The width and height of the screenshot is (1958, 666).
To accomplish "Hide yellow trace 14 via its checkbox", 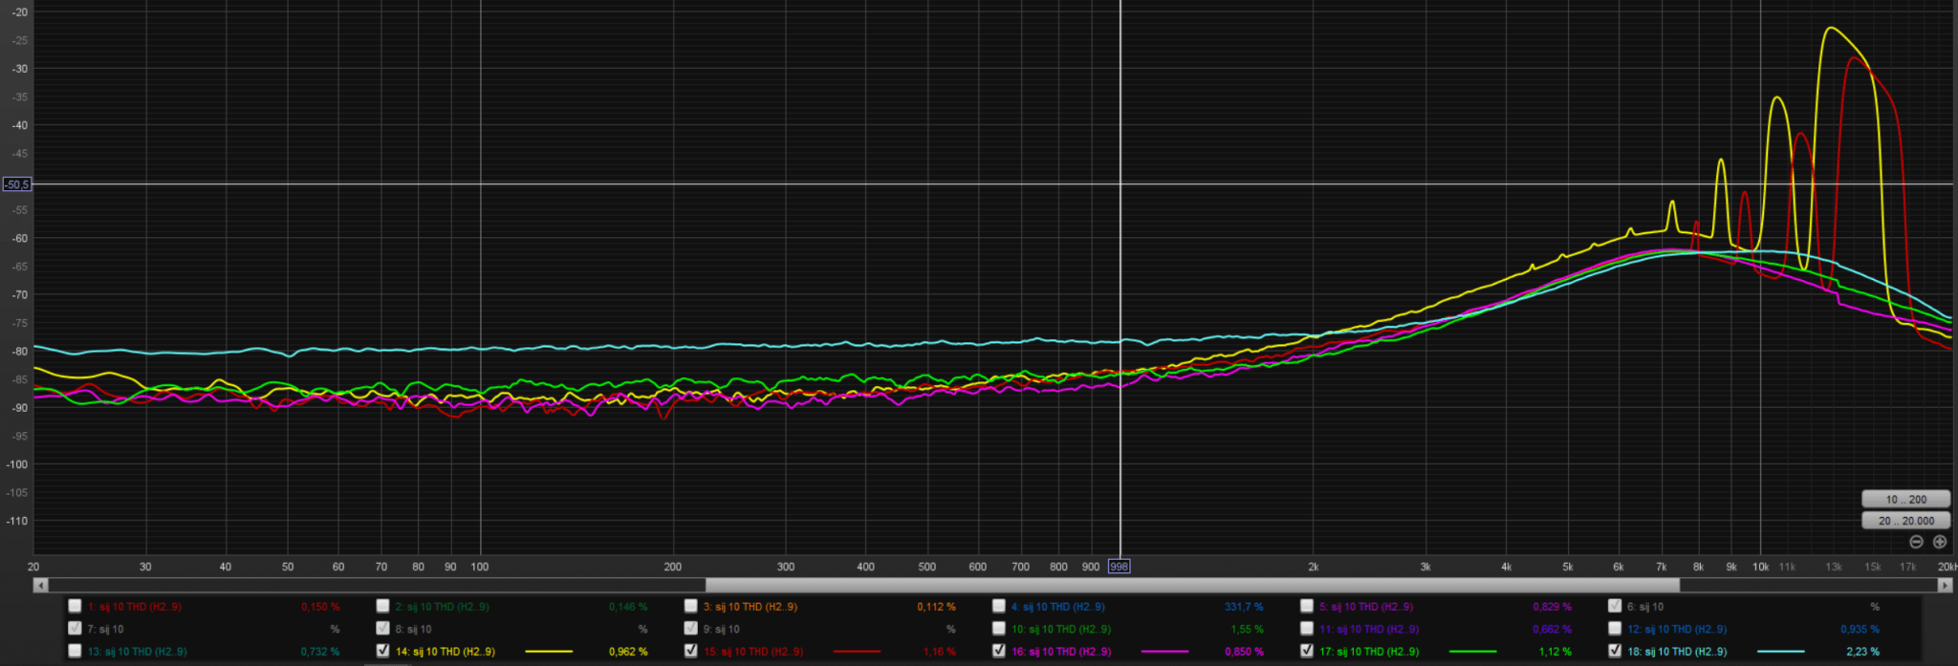I will point(382,651).
